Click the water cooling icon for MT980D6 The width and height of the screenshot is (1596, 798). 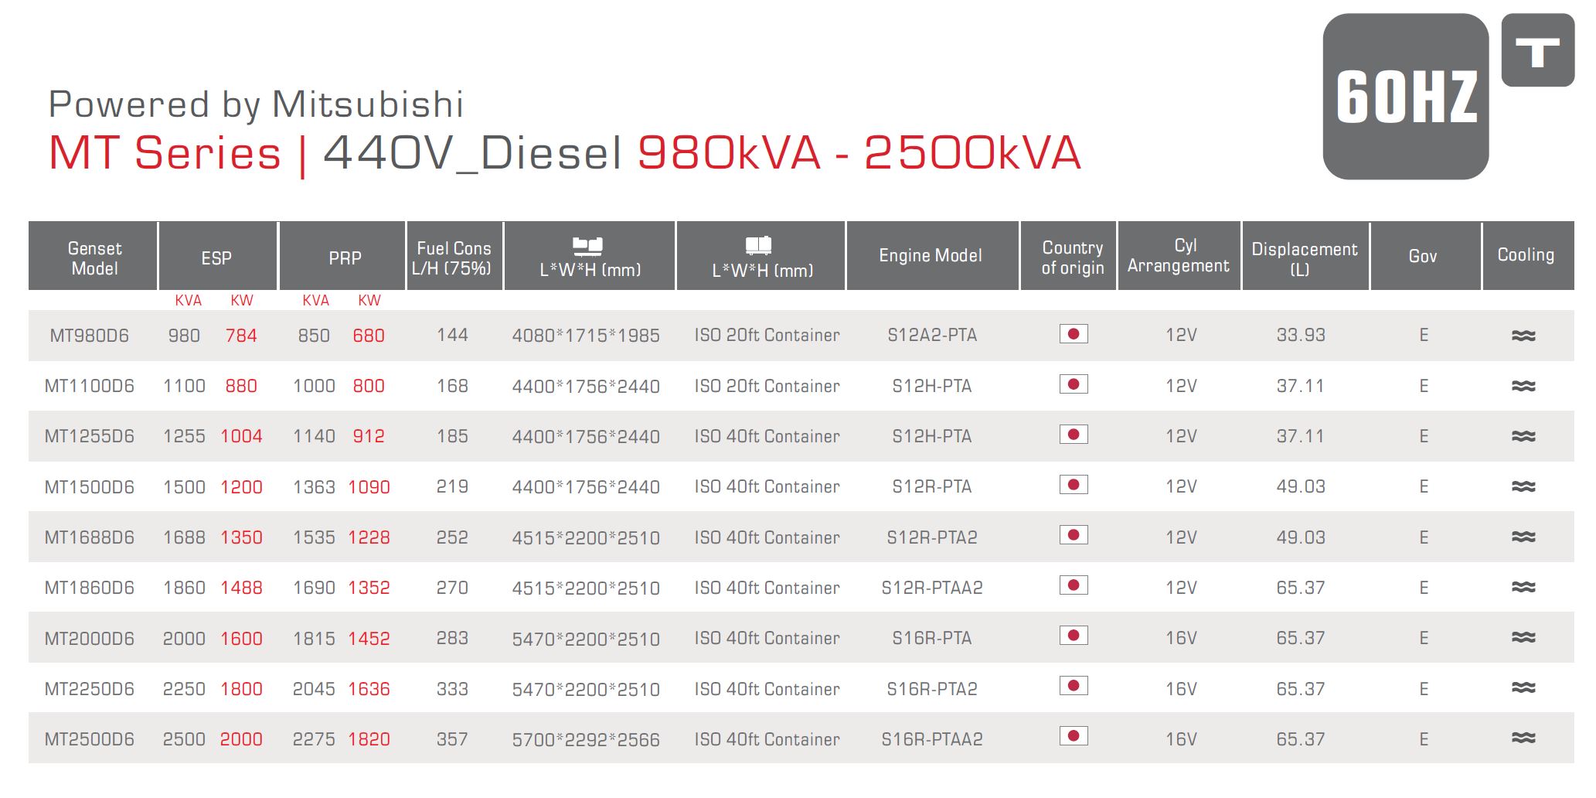click(1523, 336)
